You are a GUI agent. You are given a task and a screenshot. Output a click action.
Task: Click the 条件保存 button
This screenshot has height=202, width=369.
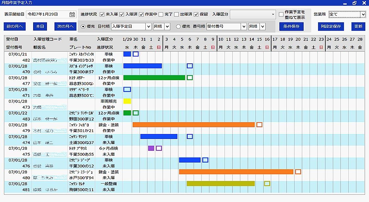(291, 26)
